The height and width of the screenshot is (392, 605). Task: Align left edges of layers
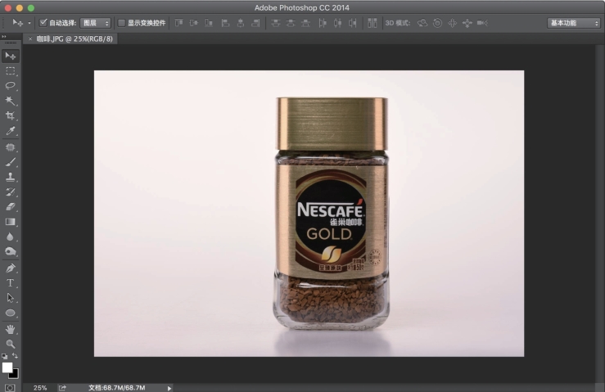tap(225, 23)
